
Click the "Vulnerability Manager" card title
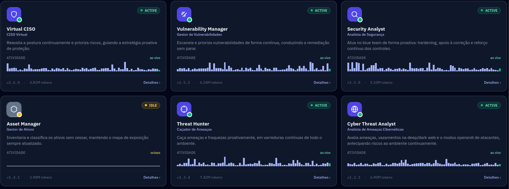point(202,29)
